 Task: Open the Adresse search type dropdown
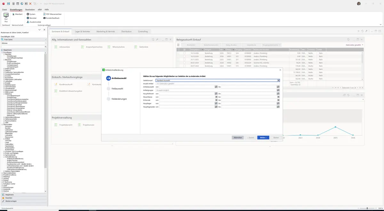click(46, 43)
